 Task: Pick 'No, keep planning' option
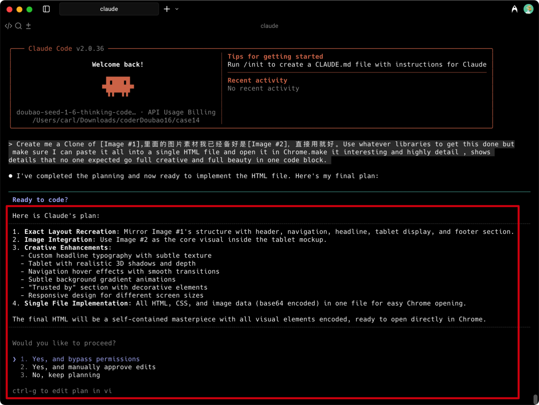coord(66,375)
